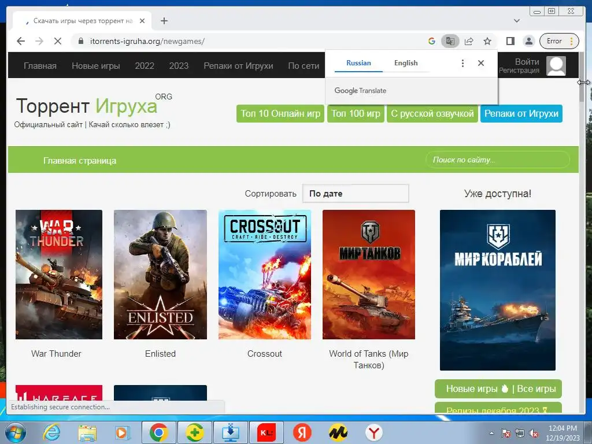This screenshot has width=592, height=444.
Task: Open Главная in site menu
Action: (x=40, y=66)
